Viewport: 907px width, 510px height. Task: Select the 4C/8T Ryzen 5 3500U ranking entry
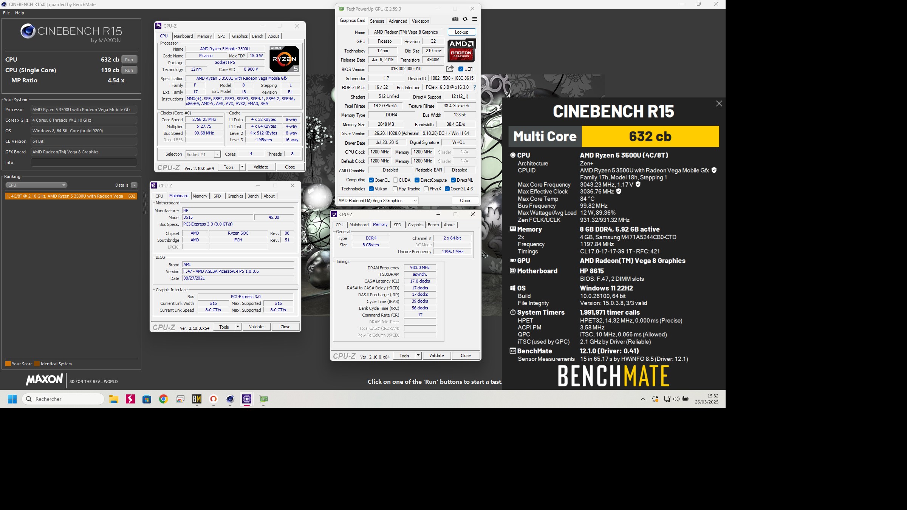click(x=71, y=196)
